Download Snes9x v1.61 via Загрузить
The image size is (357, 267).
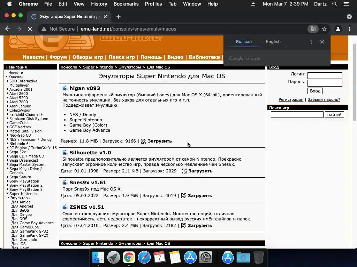point(200,196)
